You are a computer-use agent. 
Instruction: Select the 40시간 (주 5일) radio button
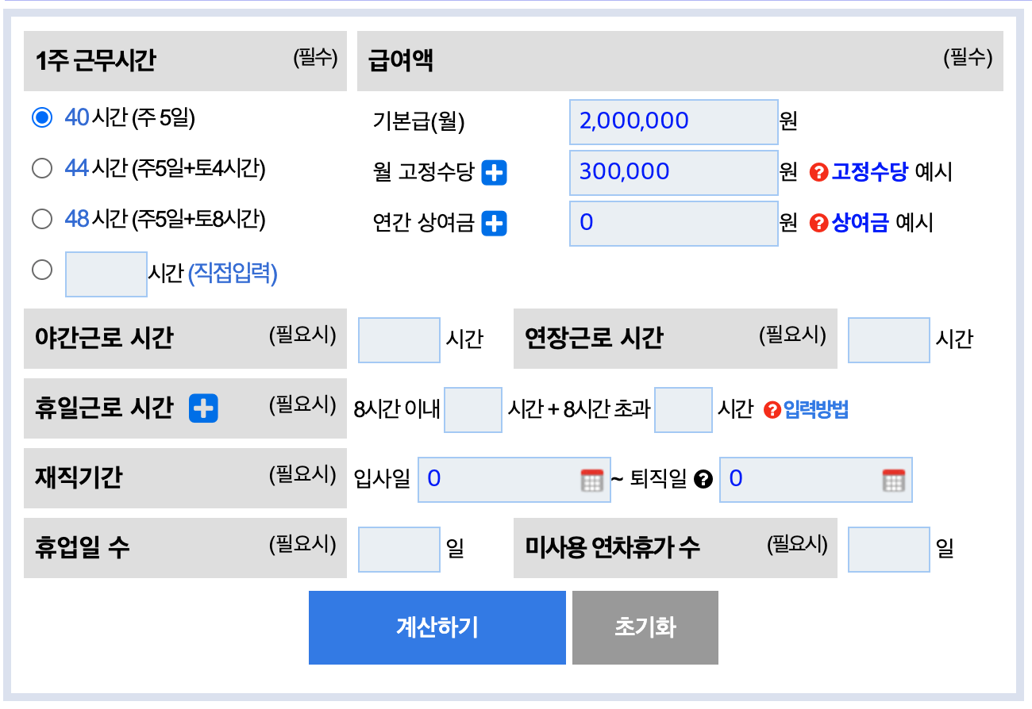(x=42, y=116)
